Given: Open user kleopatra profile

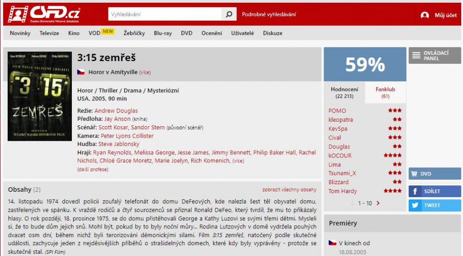Looking at the screenshot, I should click(340, 119).
